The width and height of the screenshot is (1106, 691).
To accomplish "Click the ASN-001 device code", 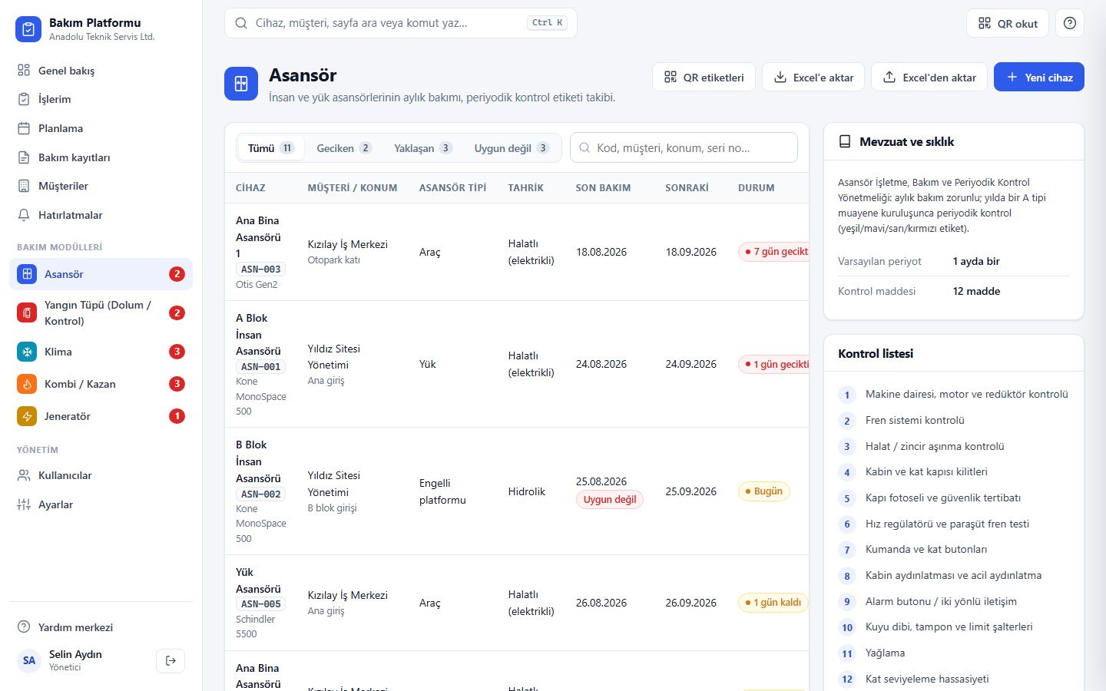I will pos(261,367).
